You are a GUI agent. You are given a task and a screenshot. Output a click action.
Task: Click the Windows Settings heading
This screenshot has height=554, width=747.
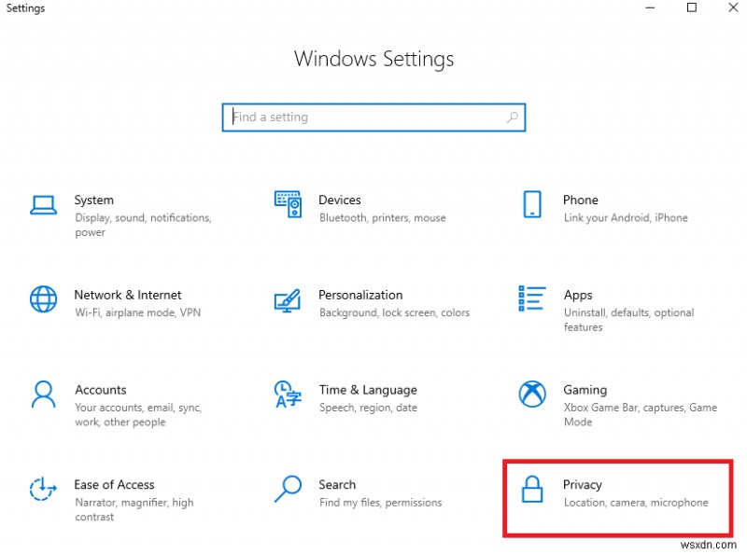(x=373, y=58)
